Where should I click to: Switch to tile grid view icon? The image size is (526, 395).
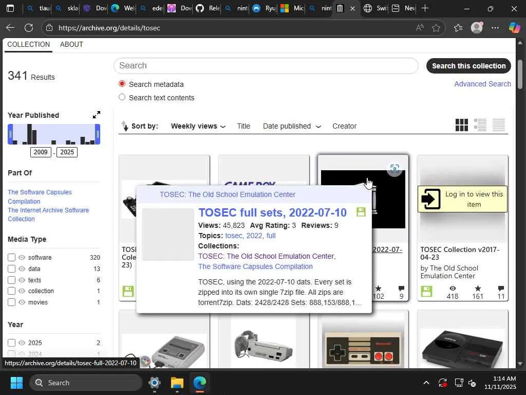[462, 125]
